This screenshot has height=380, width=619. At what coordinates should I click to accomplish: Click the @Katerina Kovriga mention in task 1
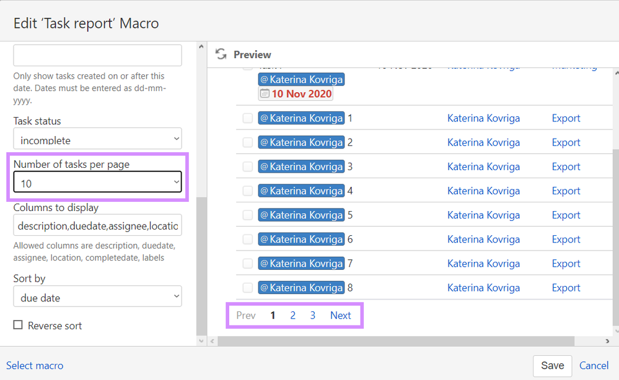301,118
